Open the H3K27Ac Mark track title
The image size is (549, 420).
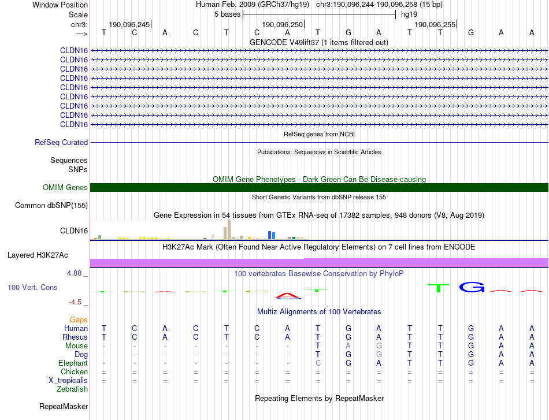point(319,247)
